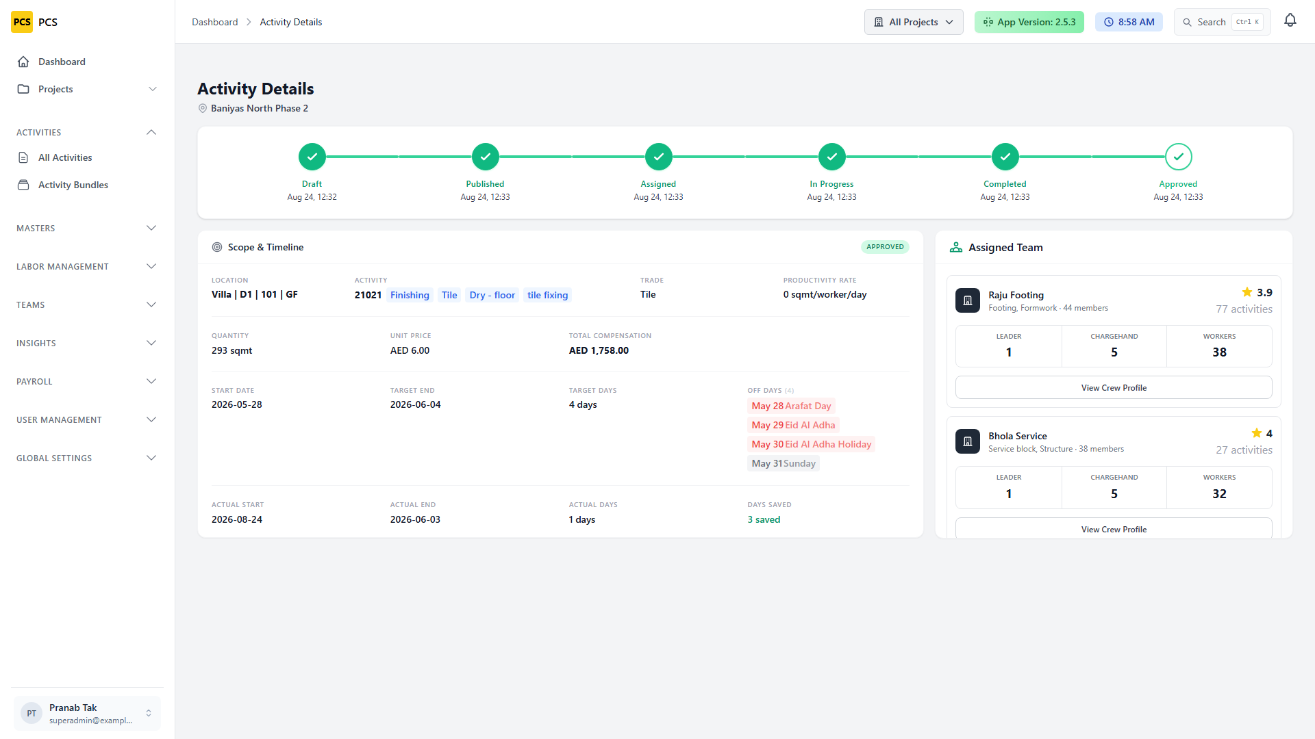Click the All Activities document icon

[23, 157]
